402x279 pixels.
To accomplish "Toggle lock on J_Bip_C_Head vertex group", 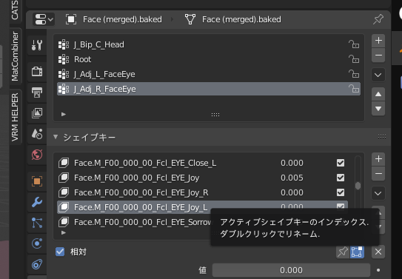I will (354, 44).
